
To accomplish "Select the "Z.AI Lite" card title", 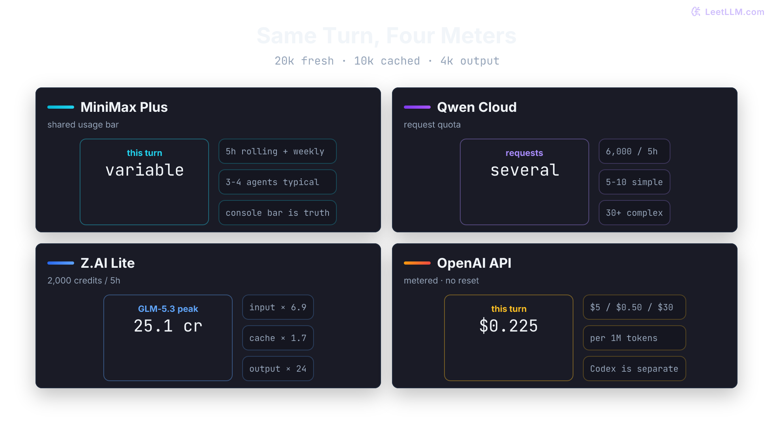I will [108, 263].
